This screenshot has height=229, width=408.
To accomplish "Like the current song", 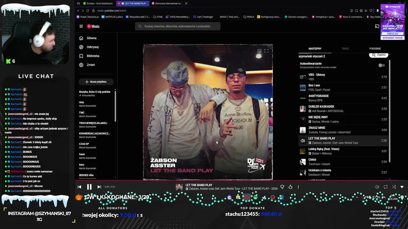I will (290, 187).
